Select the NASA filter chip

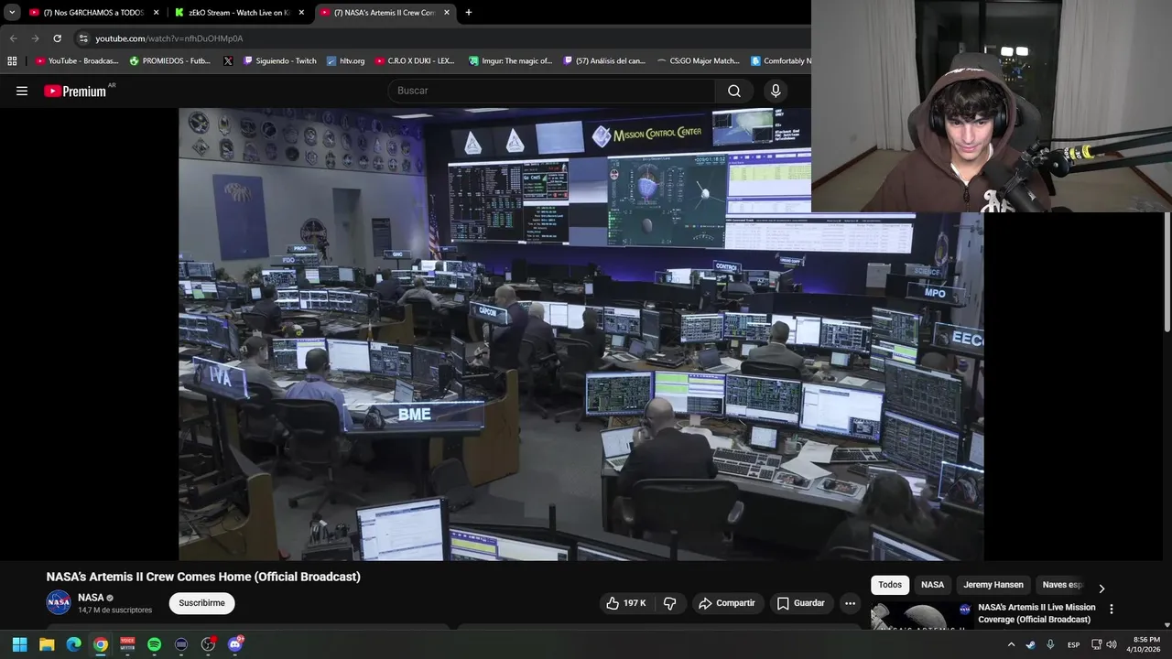[x=932, y=585]
